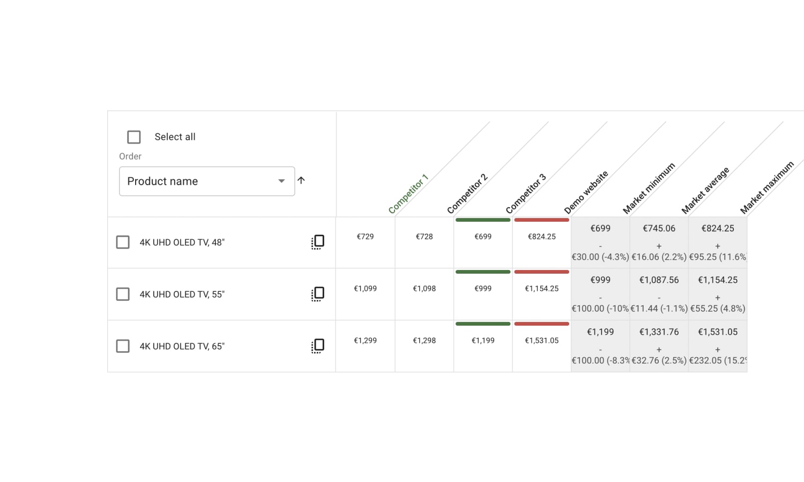The width and height of the screenshot is (804, 482).
Task: Click the Competitor 2 column header
Action: click(x=467, y=193)
